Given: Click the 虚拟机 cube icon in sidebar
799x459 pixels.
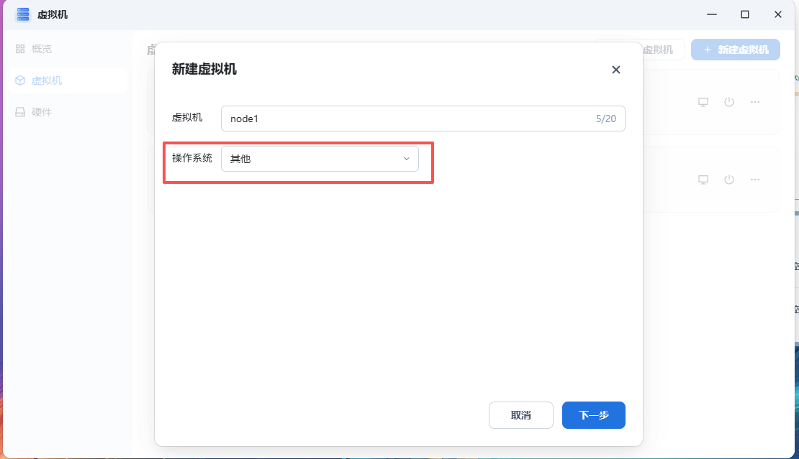Looking at the screenshot, I should click(x=20, y=80).
